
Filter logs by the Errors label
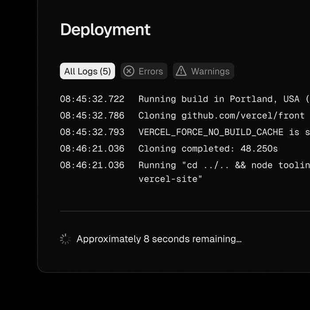(151, 71)
